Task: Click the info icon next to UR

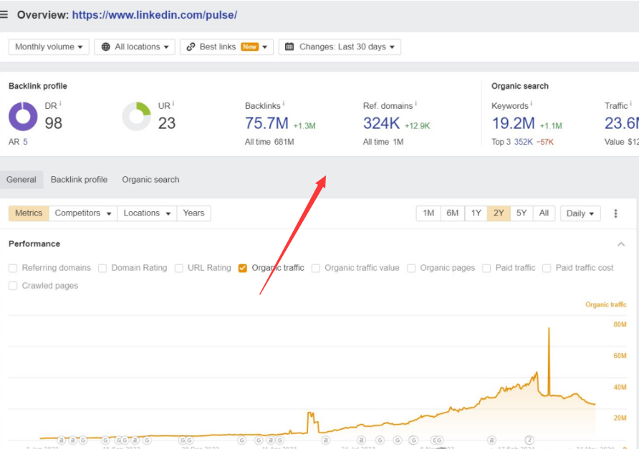Action: tap(173, 105)
